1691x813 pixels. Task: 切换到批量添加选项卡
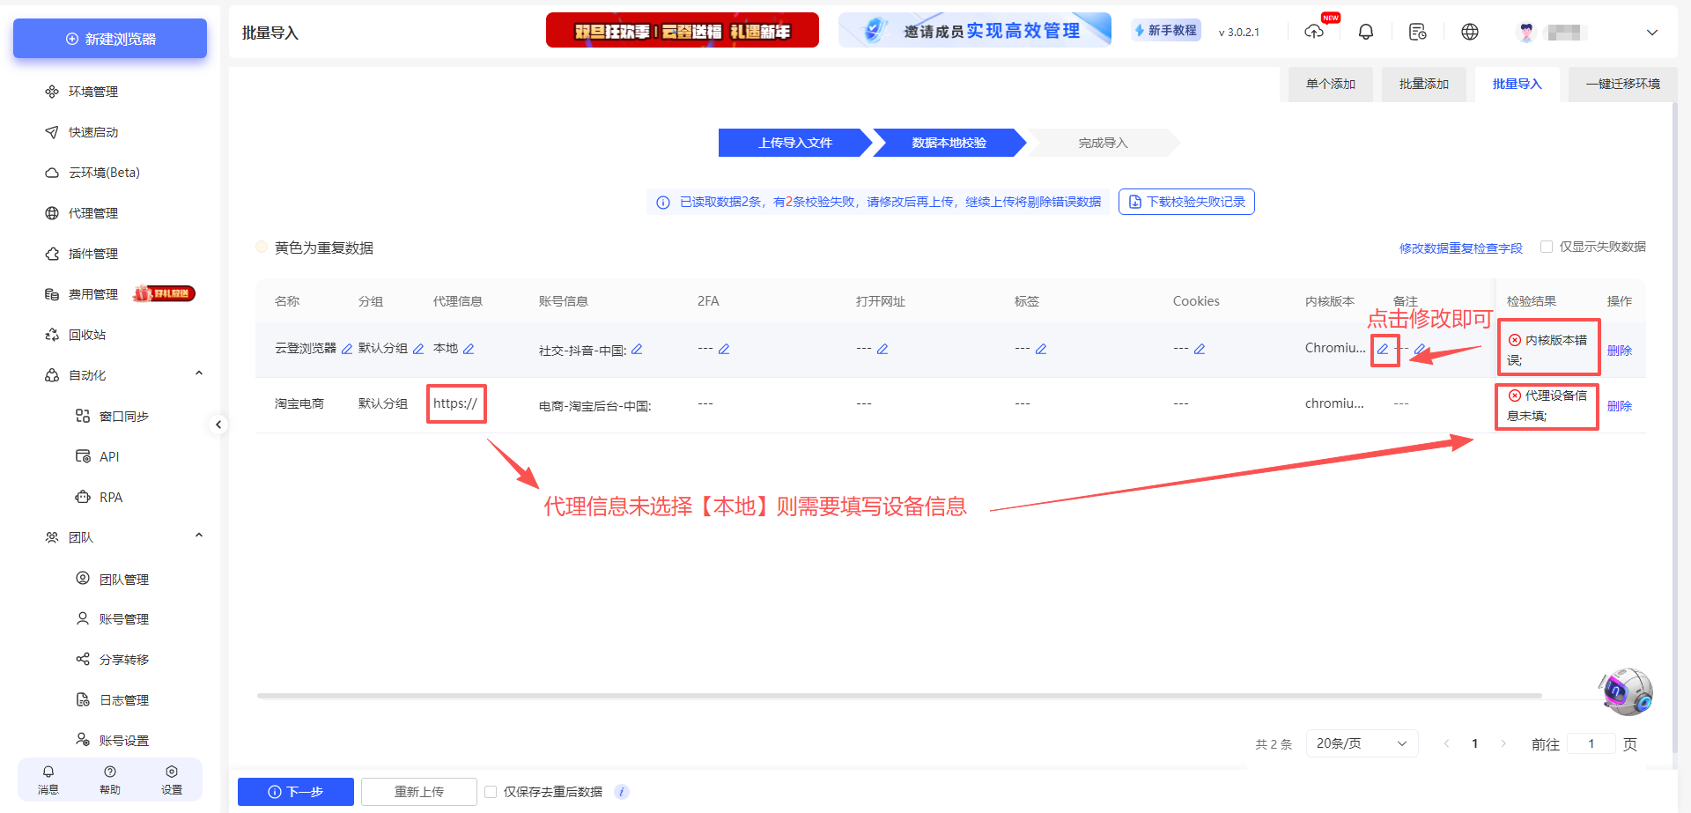point(1424,84)
